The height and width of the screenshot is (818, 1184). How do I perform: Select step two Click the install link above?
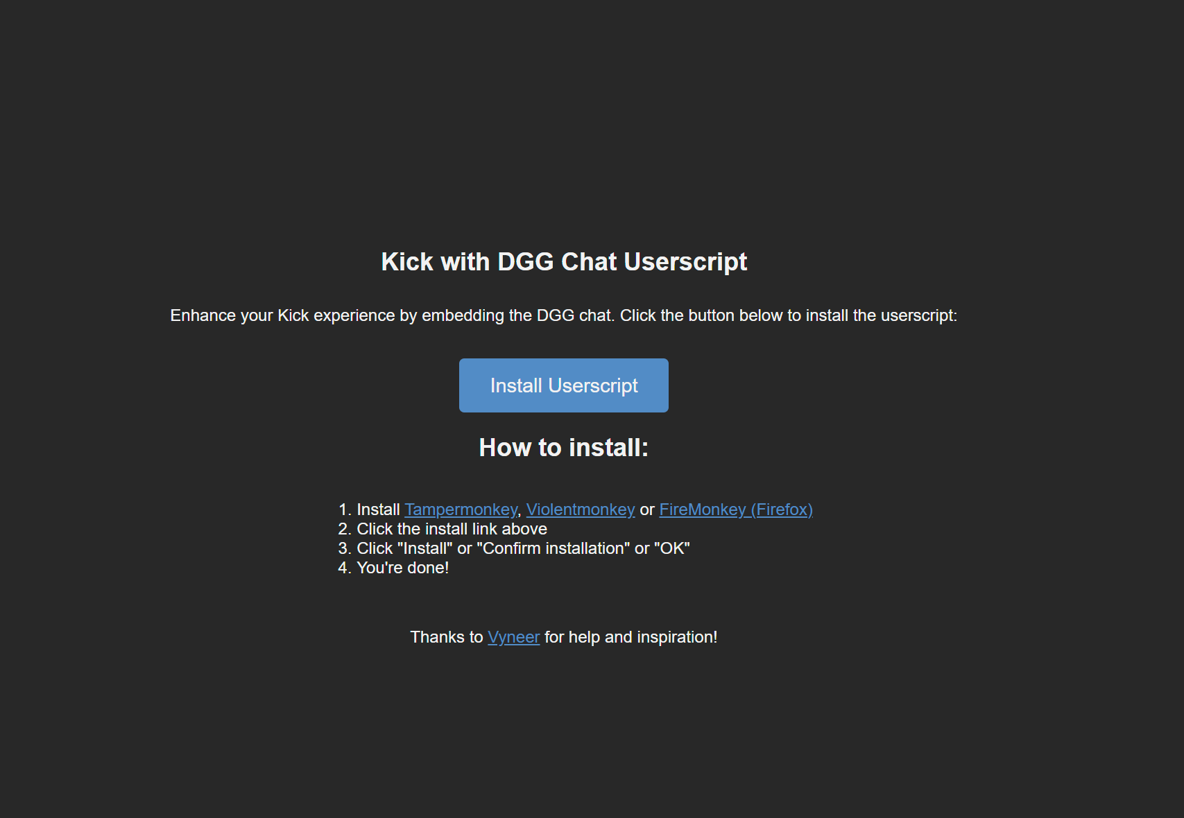[x=452, y=529]
